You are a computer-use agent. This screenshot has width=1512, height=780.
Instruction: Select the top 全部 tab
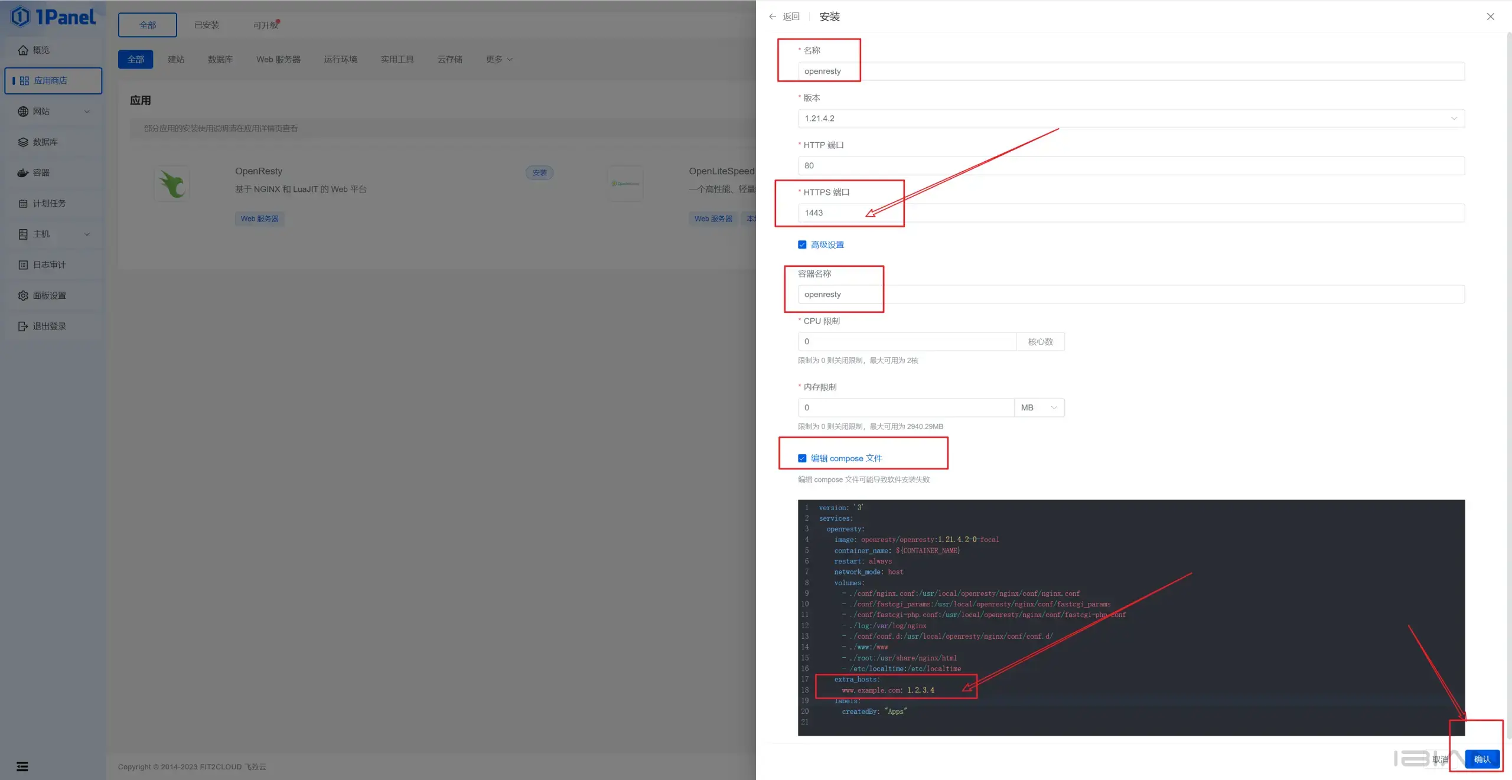[x=148, y=25]
